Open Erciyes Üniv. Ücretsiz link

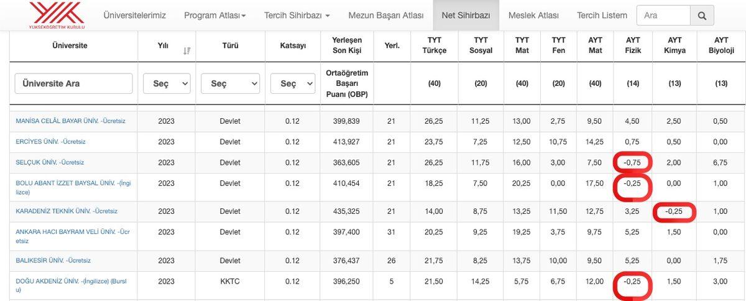(50, 142)
